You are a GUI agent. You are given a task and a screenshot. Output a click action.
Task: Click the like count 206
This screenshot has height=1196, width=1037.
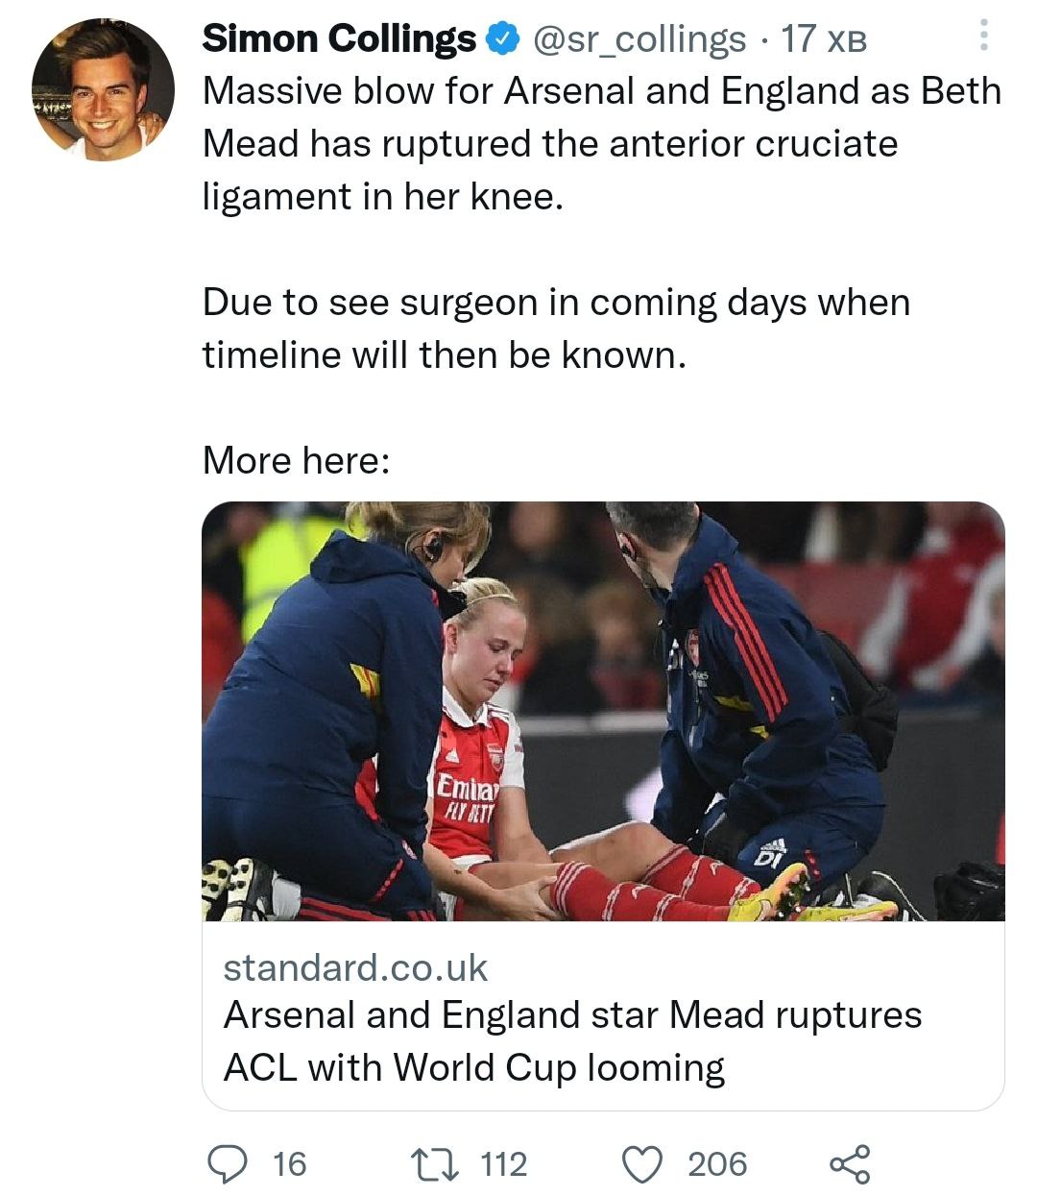coord(716,1164)
